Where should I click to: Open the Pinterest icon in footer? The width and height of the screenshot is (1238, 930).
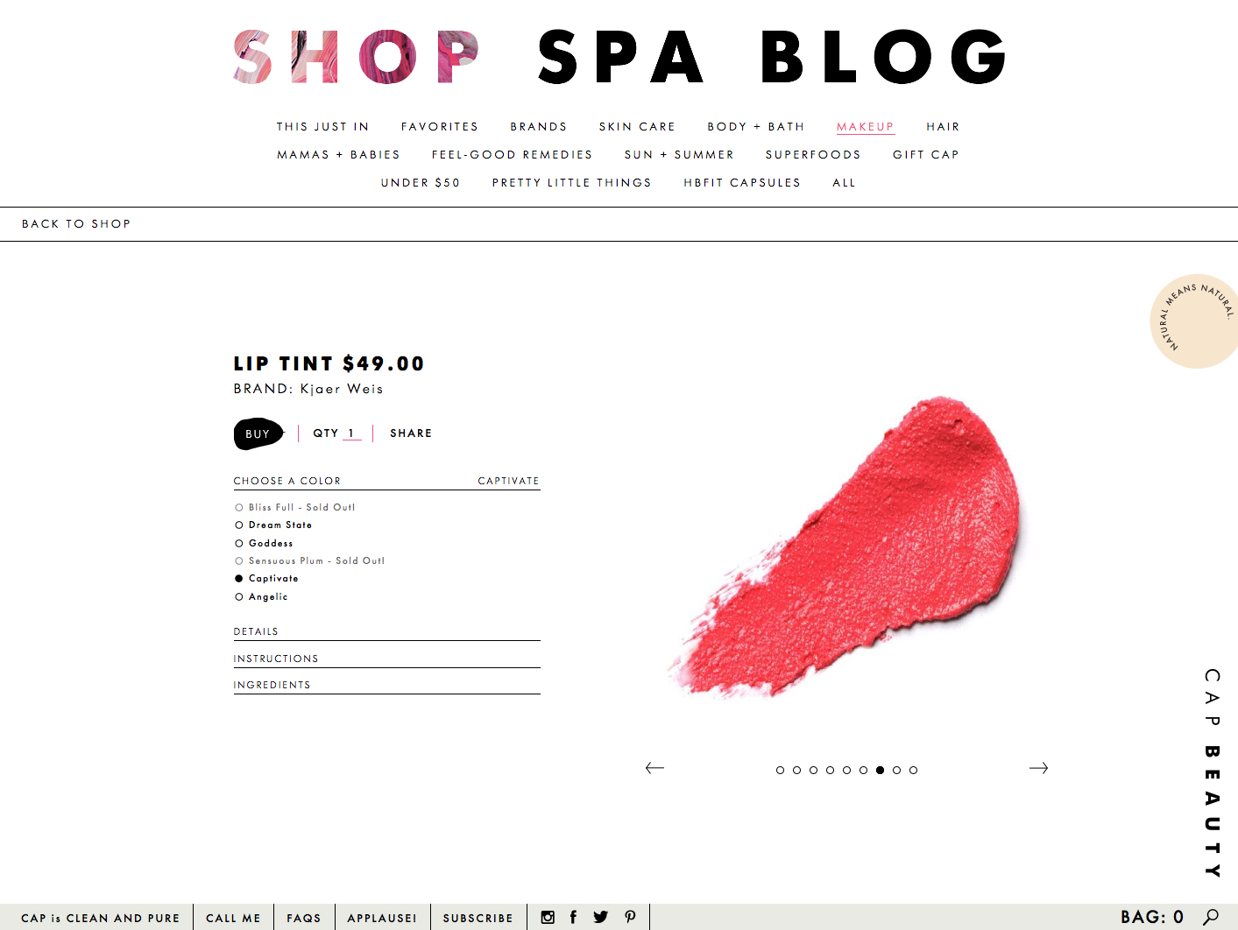pyautogui.click(x=630, y=917)
